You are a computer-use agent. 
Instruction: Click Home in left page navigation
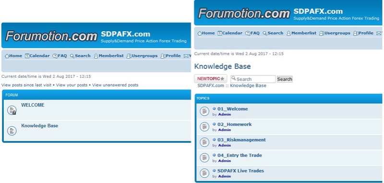pyautogui.click(x=13, y=56)
